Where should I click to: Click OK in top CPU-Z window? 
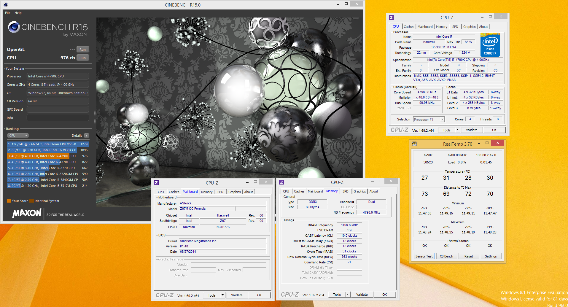click(x=494, y=130)
